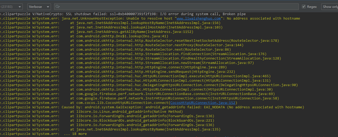Click the HttpEngine.sendRequest(HttpEngine.java:232) line
The width and height of the screenshot is (338, 137).
pyautogui.click(x=118, y=72)
